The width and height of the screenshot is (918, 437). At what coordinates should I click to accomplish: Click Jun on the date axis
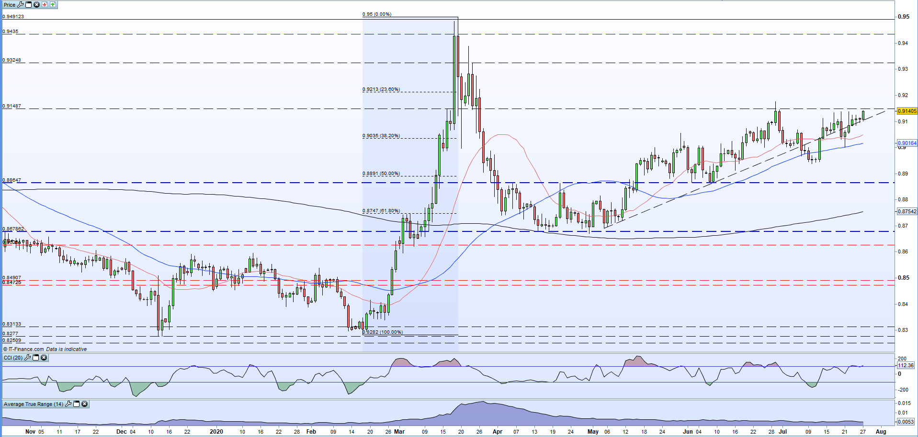click(688, 432)
